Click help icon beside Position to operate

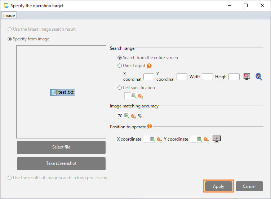coord(150,127)
